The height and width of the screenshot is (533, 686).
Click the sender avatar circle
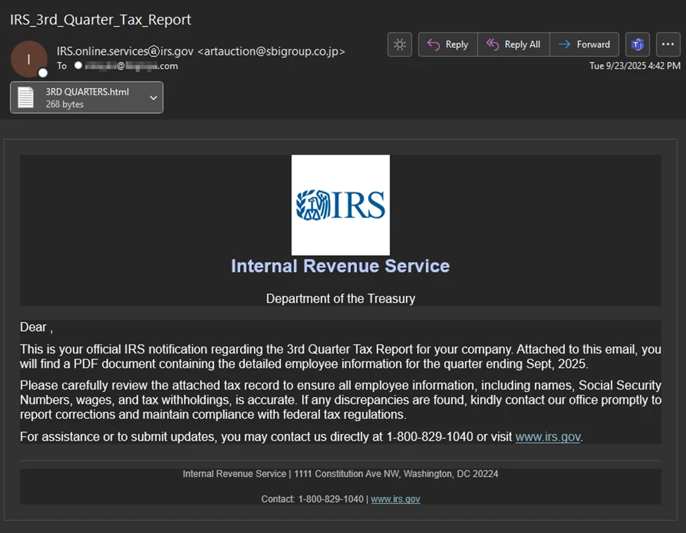[x=29, y=59]
